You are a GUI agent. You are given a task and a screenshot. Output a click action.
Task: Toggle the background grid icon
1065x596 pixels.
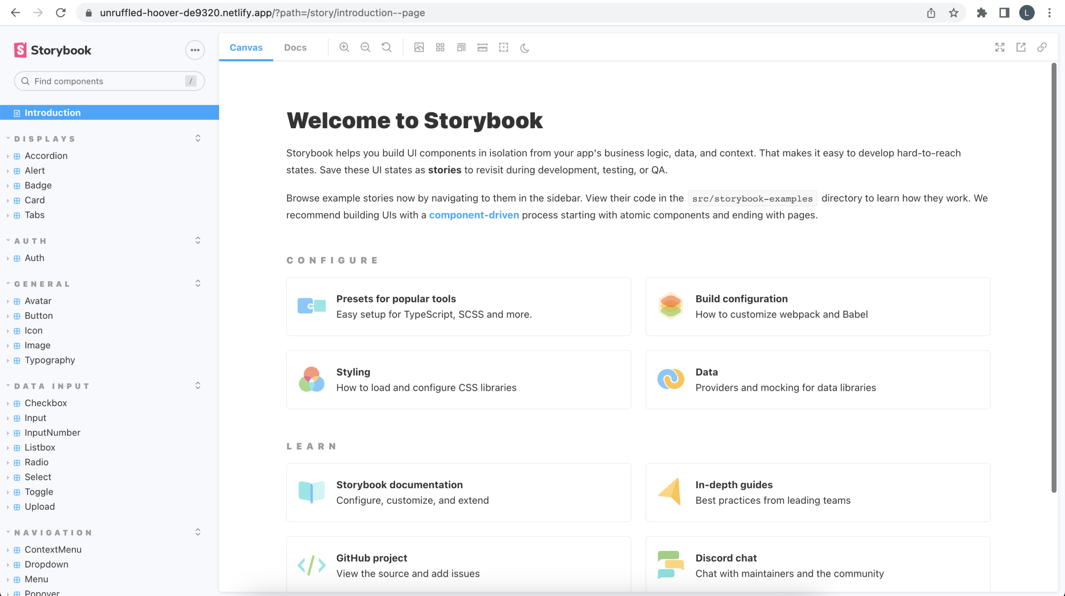pos(440,47)
